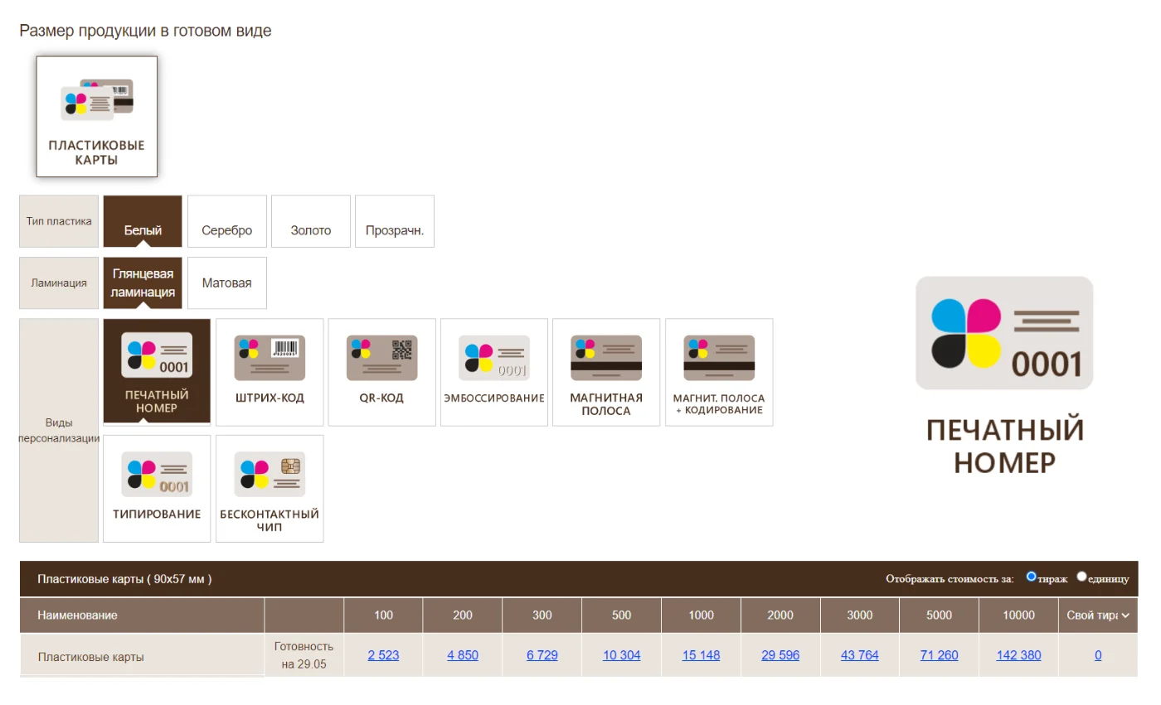Screen dimensions: 1161x705
Task: Choose Золото plastic type
Action: tap(311, 221)
